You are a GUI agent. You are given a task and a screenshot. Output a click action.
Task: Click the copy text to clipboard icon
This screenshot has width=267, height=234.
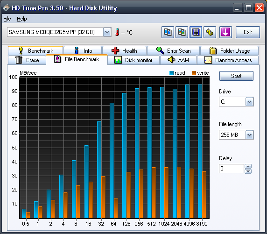(168, 32)
